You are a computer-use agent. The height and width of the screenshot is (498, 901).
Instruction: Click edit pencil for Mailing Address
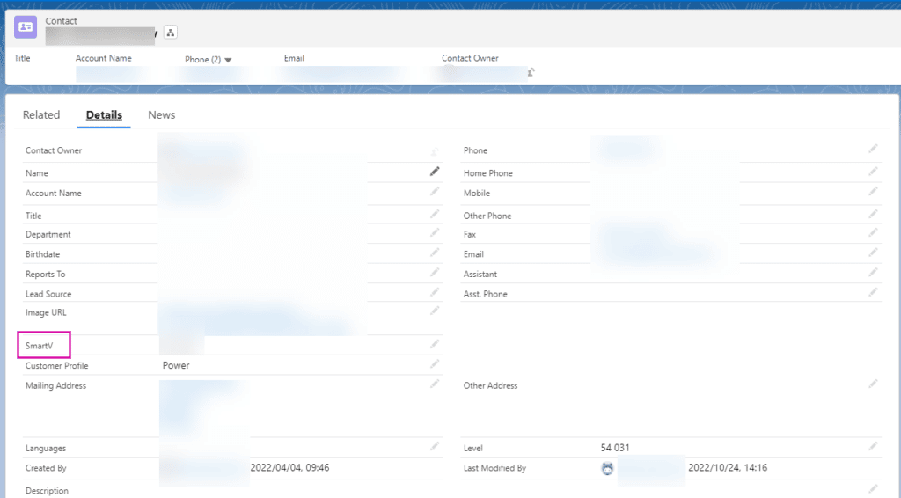point(435,384)
